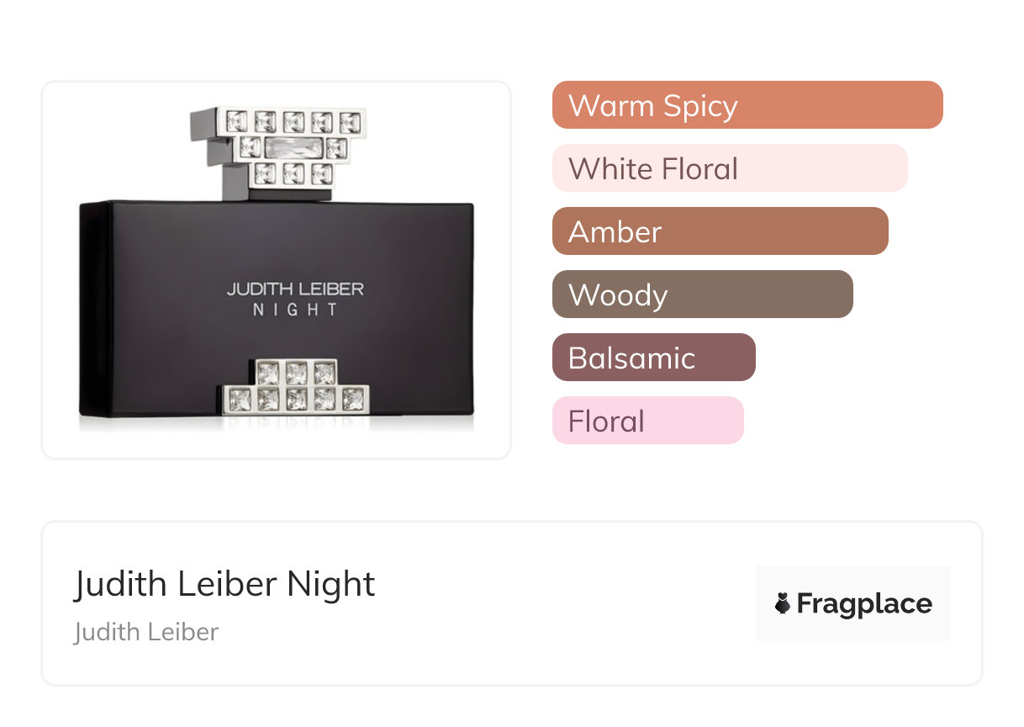Open the Judith Leiber Night title
Image resolution: width=1024 pixels, height=727 pixels.
tap(224, 584)
